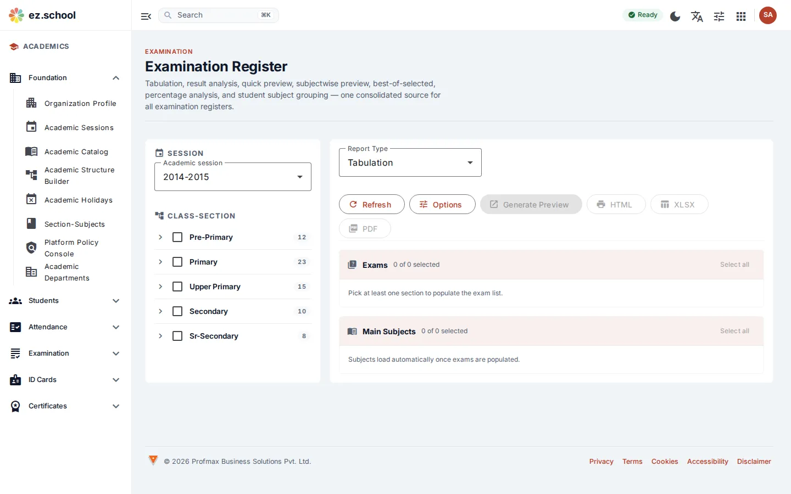791x494 pixels.
Task: Toggle dark mode moon icon
Action: pyautogui.click(x=675, y=16)
